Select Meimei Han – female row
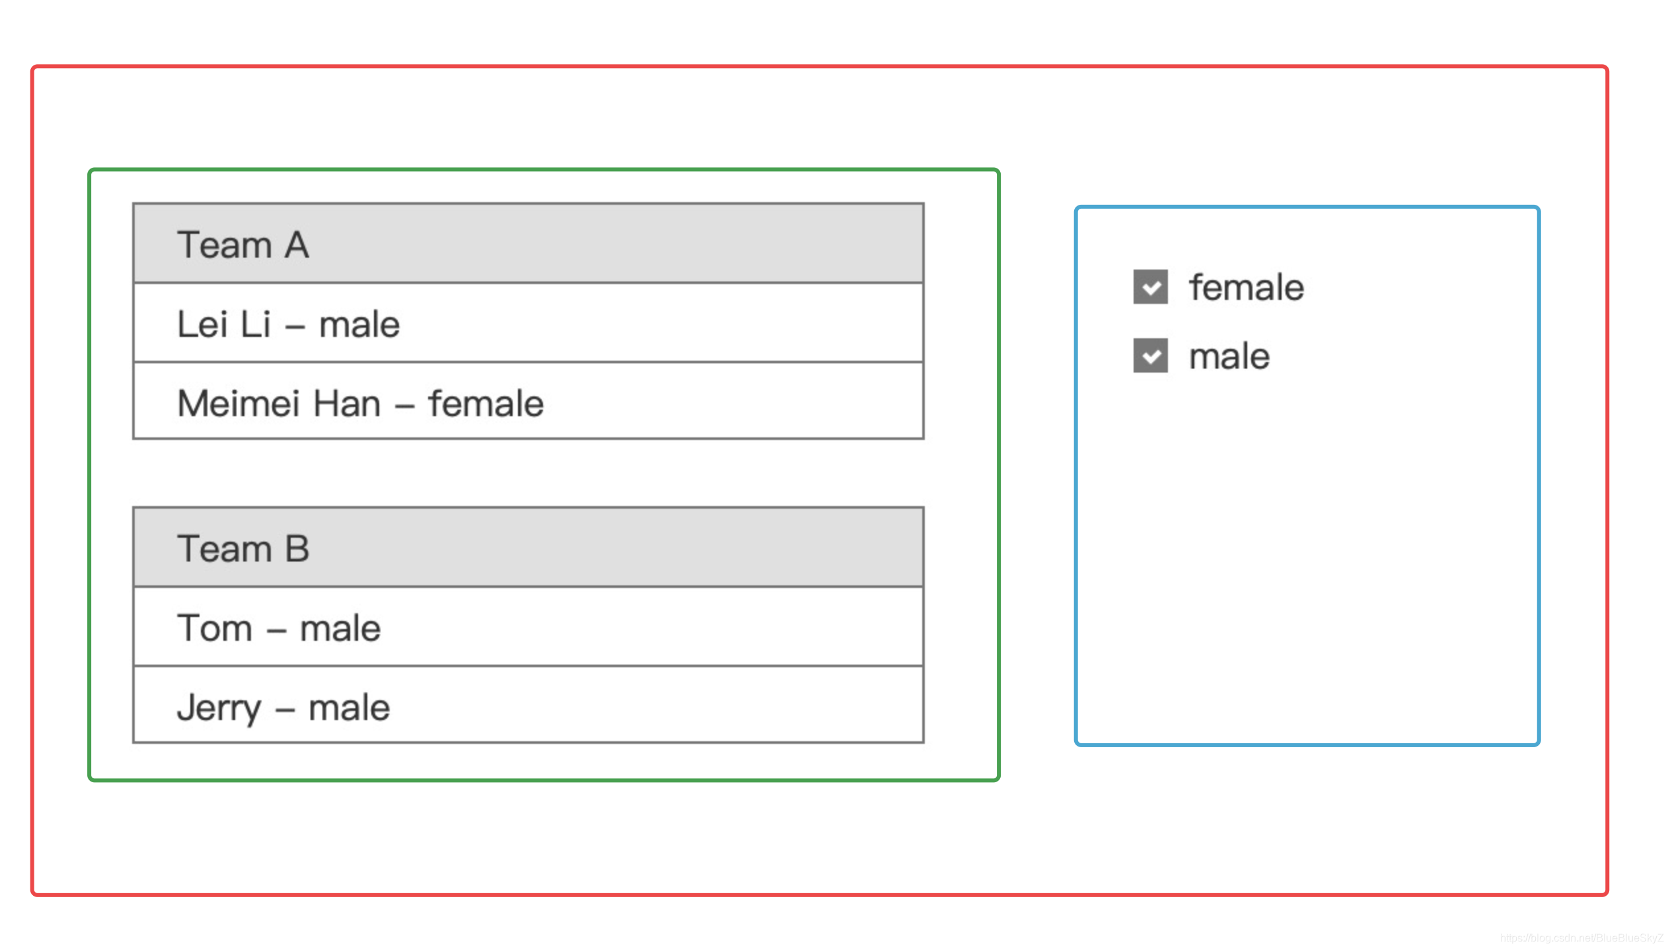This screenshot has height=950, width=1670. point(530,403)
